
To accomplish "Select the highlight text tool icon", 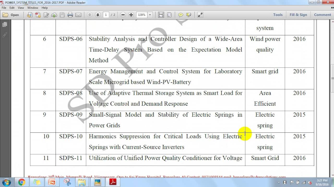I will pyautogui.click(x=189, y=15).
